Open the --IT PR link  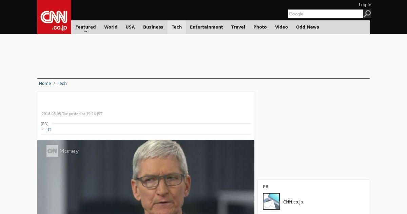point(48,130)
